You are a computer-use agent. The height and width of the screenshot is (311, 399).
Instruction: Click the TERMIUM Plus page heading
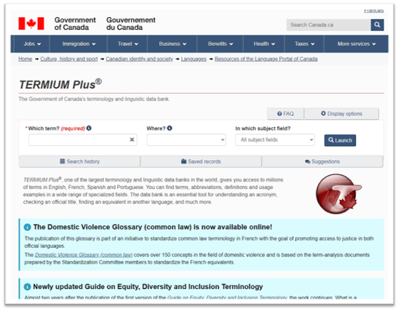click(x=60, y=85)
